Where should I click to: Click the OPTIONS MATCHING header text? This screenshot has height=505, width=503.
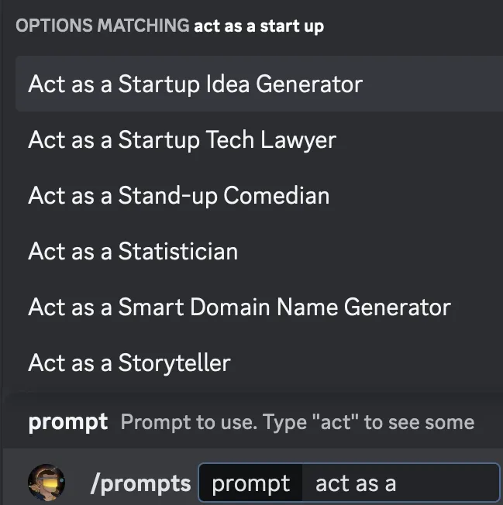tap(102, 26)
